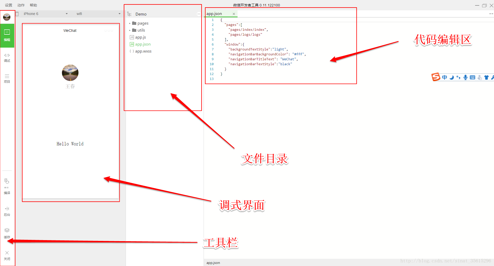The height and width of the screenshot is (266, 494).
Task: Click the "navigationBarBackgroundColor" line
Action: tap(267, 54)
